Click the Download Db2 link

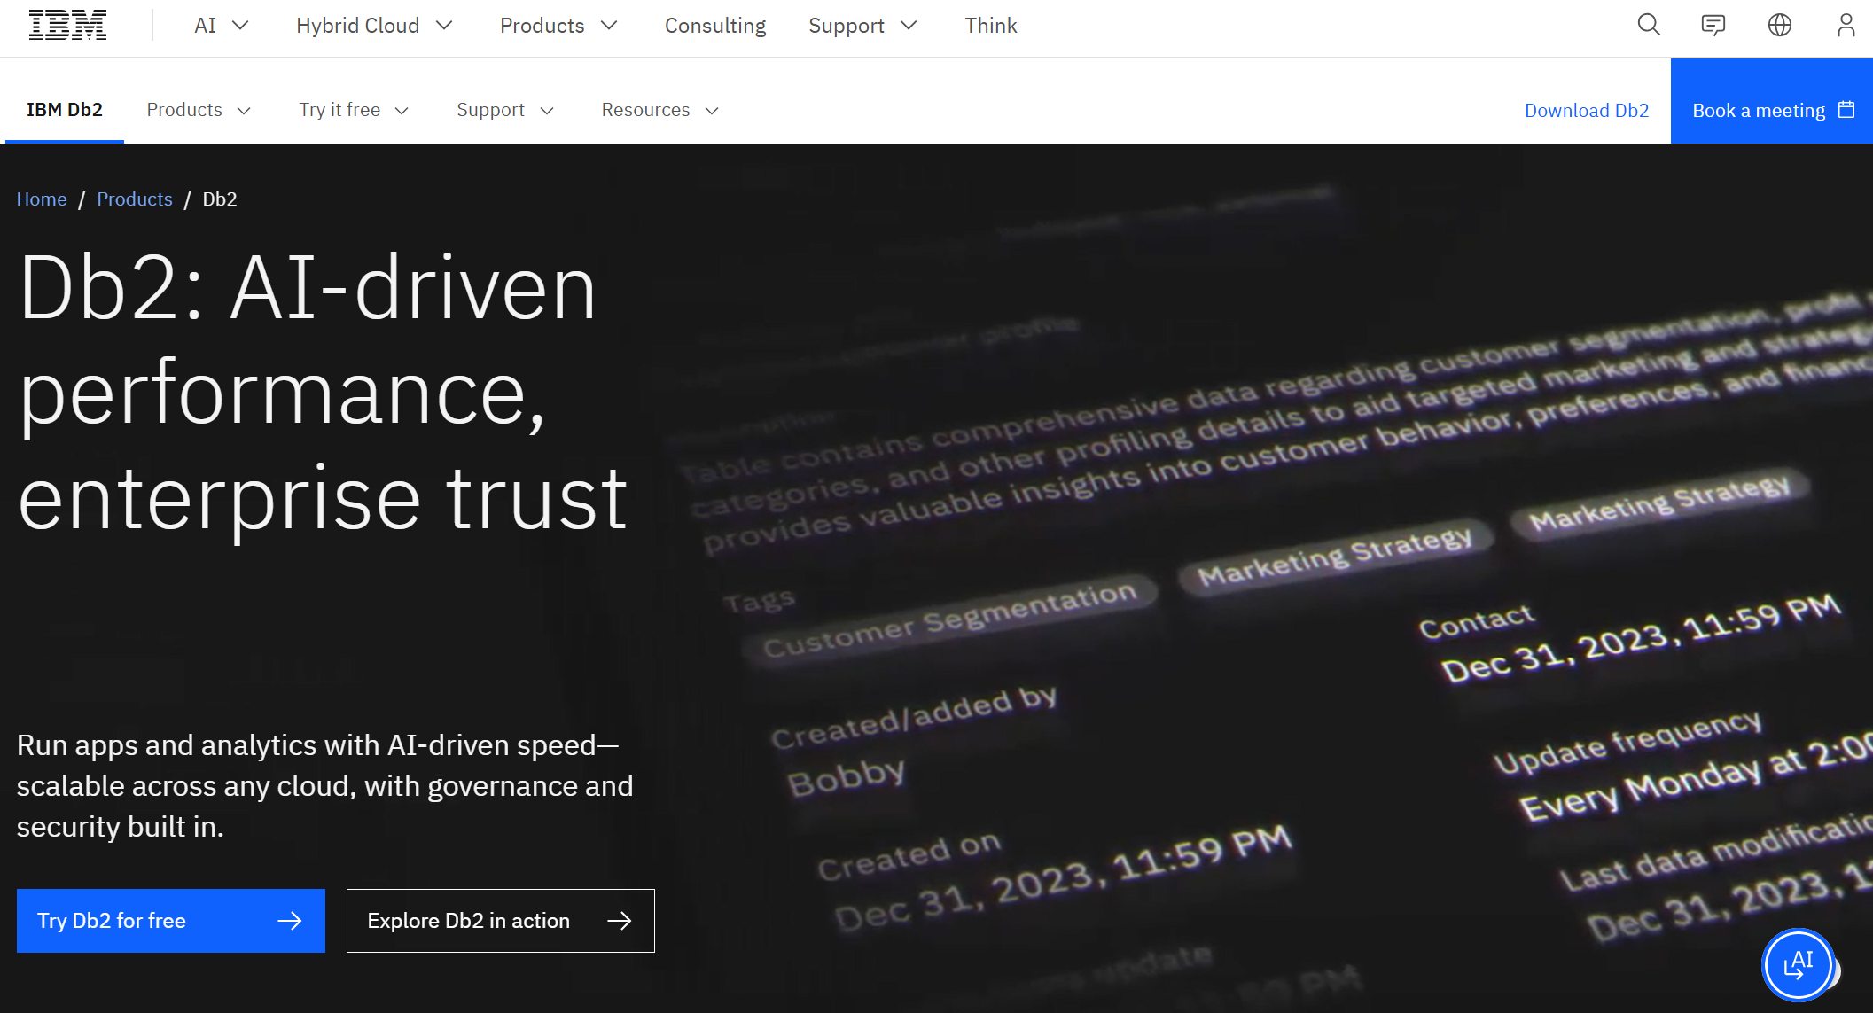(x=1586, y=110)
